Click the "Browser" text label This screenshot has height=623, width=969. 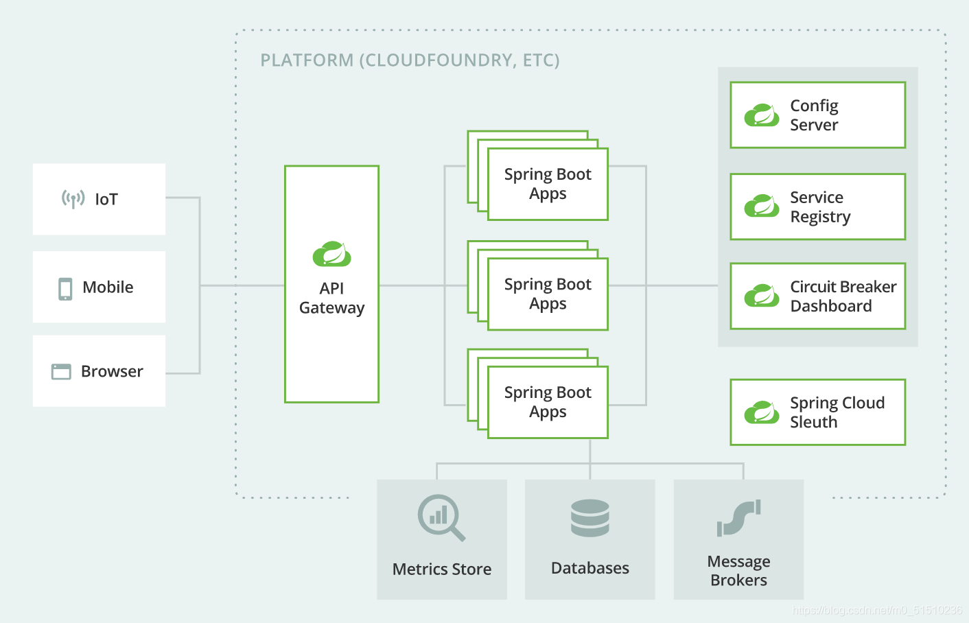(x=113, y=372)
